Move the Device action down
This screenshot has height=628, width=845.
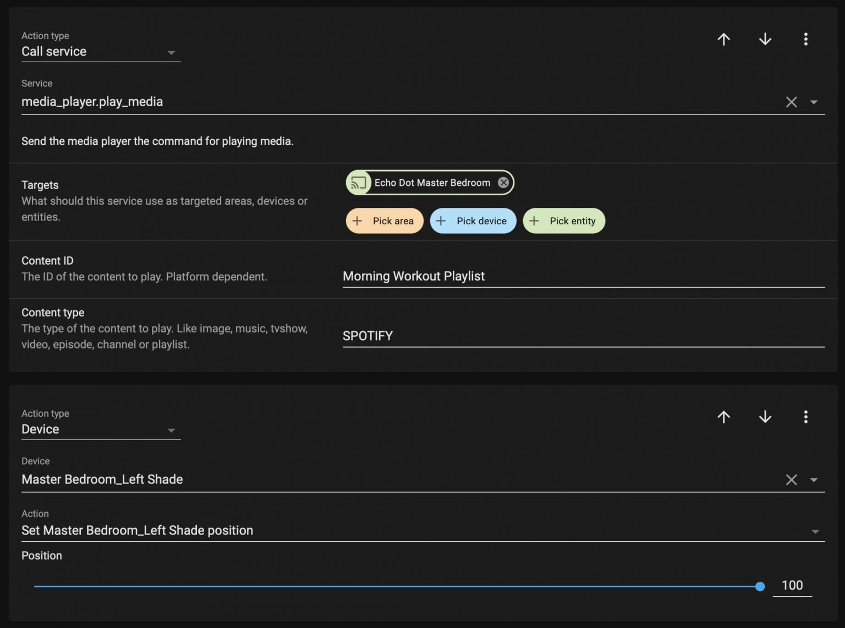click(x=765, y=417)
